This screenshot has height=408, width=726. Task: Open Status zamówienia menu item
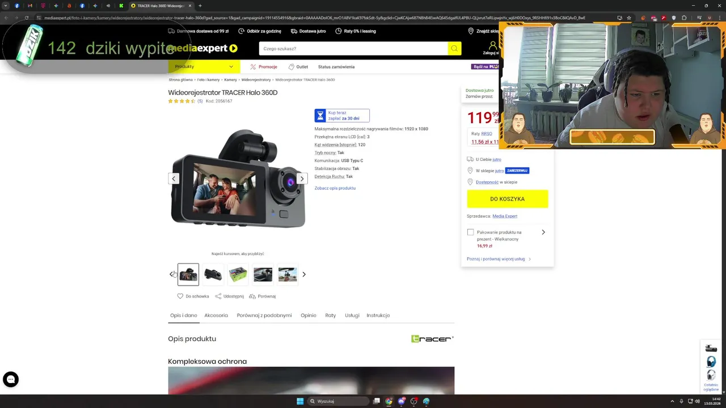[x=336, y=67]
